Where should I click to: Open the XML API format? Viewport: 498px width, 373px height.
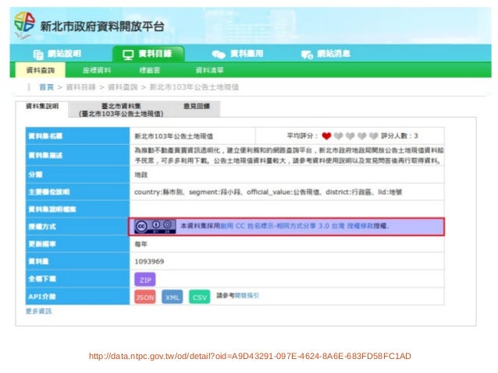[173, 297]
